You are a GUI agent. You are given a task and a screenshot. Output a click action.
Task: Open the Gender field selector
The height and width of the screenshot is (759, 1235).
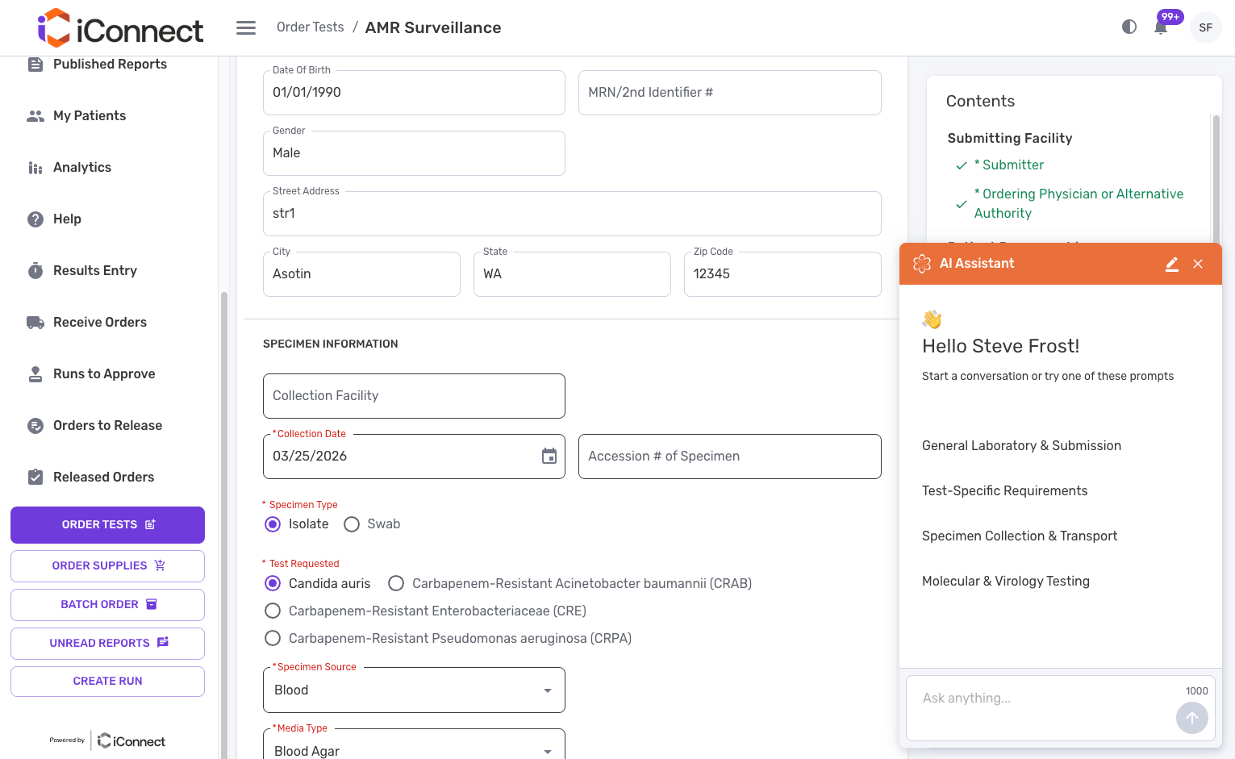click(414, 153)
